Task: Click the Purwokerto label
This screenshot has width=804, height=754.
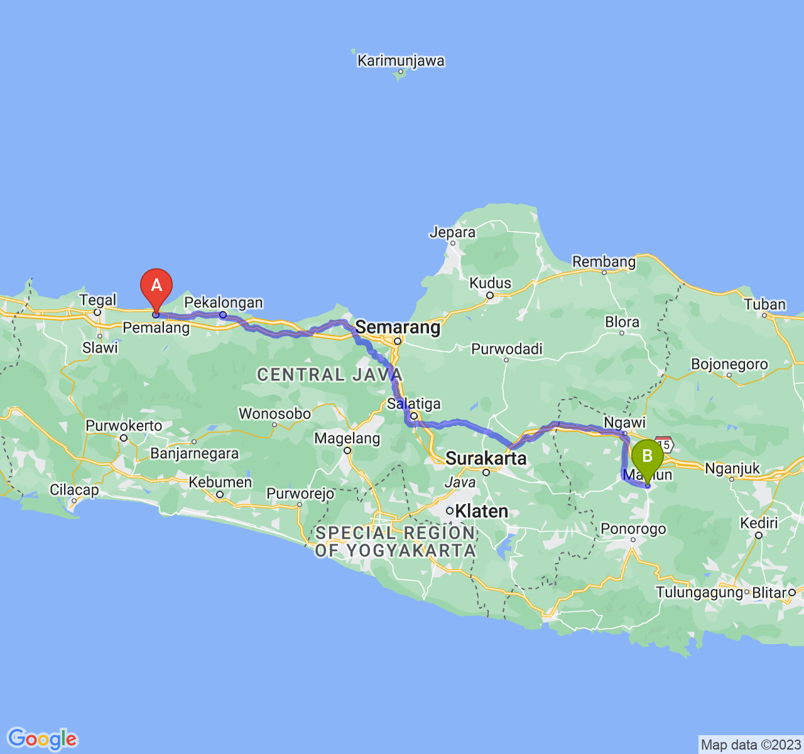Action: tap(124, 426)
